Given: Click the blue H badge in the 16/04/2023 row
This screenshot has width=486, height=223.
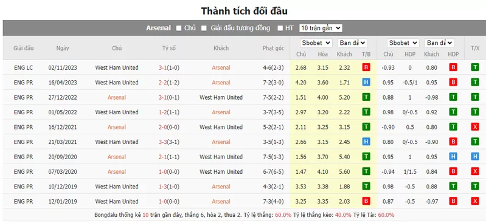Looking at the screenshot, I should pos(366,83).
